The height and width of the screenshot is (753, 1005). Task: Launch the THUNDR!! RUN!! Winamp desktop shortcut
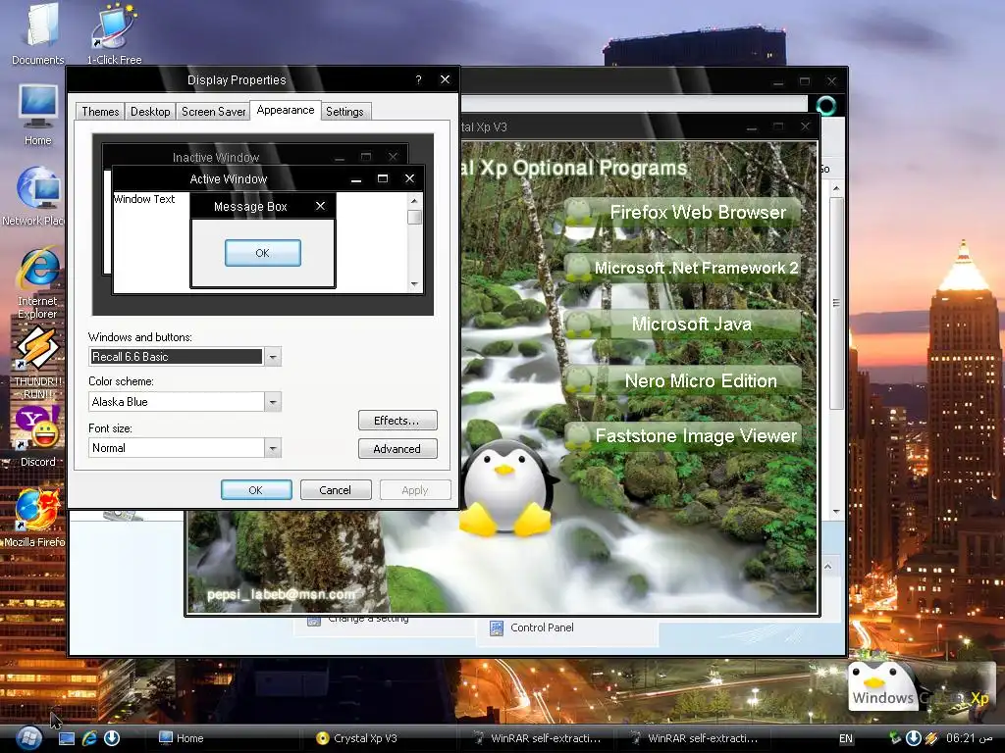(38, 363)
